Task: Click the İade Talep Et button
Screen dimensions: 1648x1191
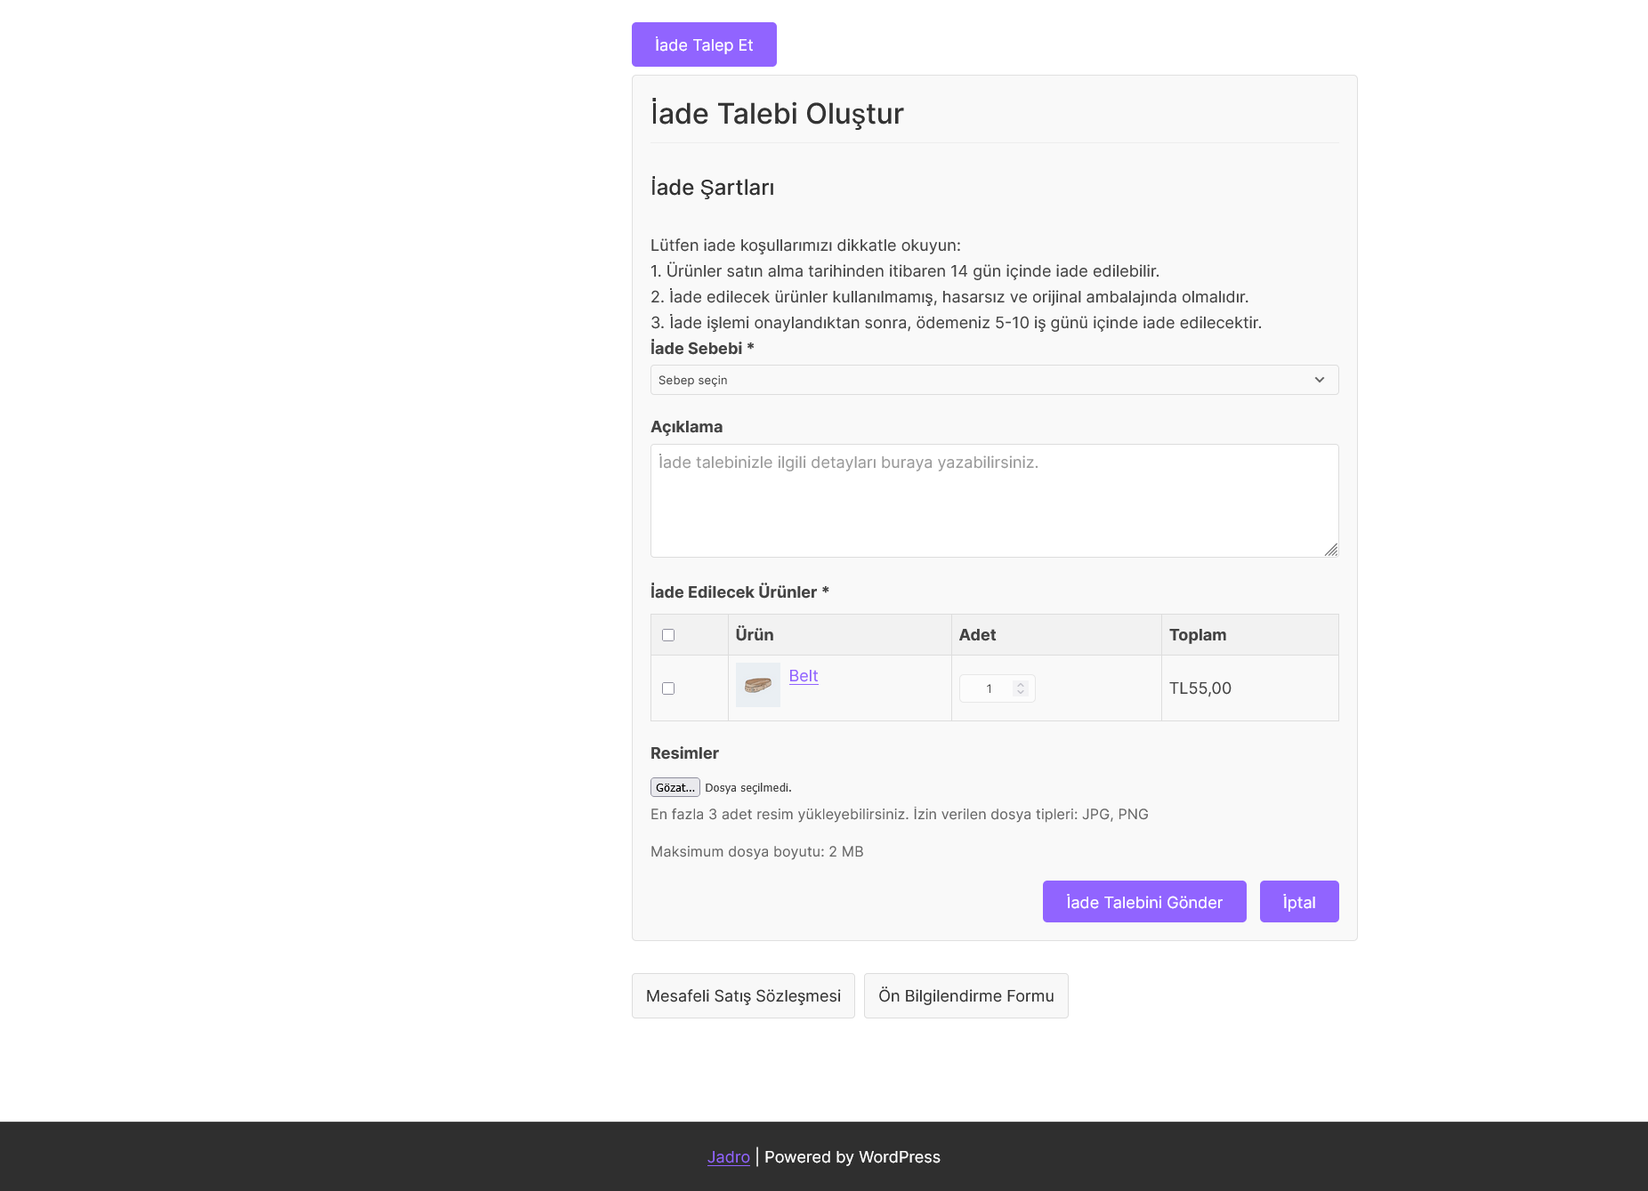Action: click(x=704, y=44)
